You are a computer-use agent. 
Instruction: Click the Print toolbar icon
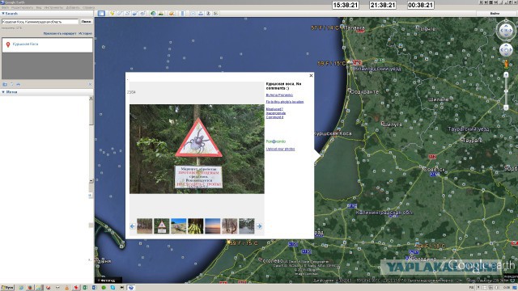(x=201, y=14)
